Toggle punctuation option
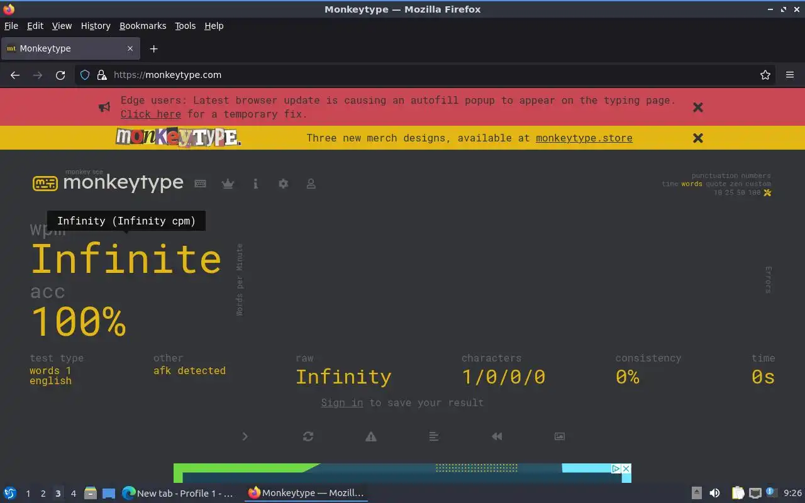805x503 pixels. (x=714, y=176)
